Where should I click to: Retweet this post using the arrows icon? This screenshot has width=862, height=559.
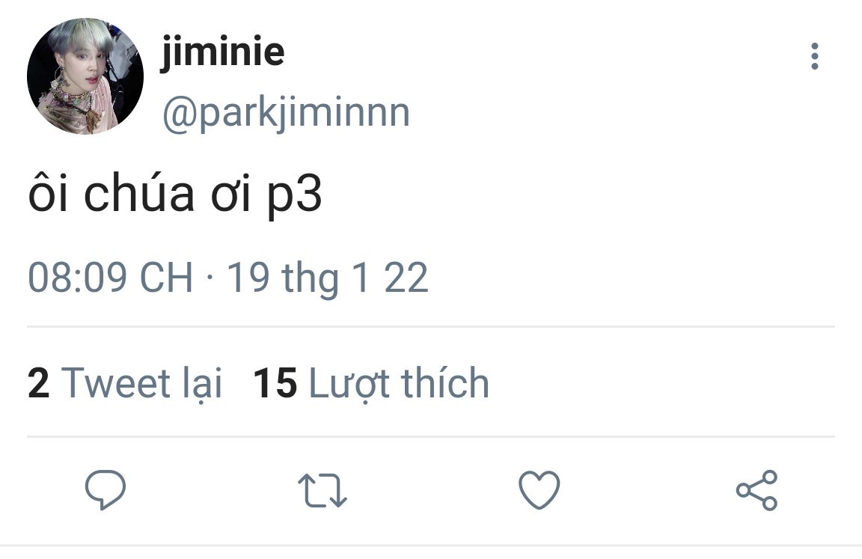323,489
